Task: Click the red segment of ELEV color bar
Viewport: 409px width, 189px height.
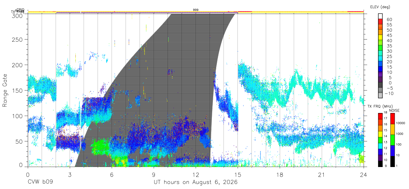Action: click(380, 22)
